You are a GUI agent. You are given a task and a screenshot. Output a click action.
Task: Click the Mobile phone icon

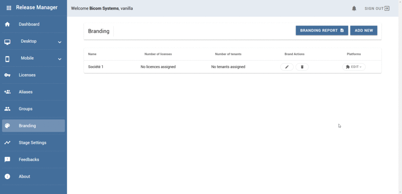[7, 59]
